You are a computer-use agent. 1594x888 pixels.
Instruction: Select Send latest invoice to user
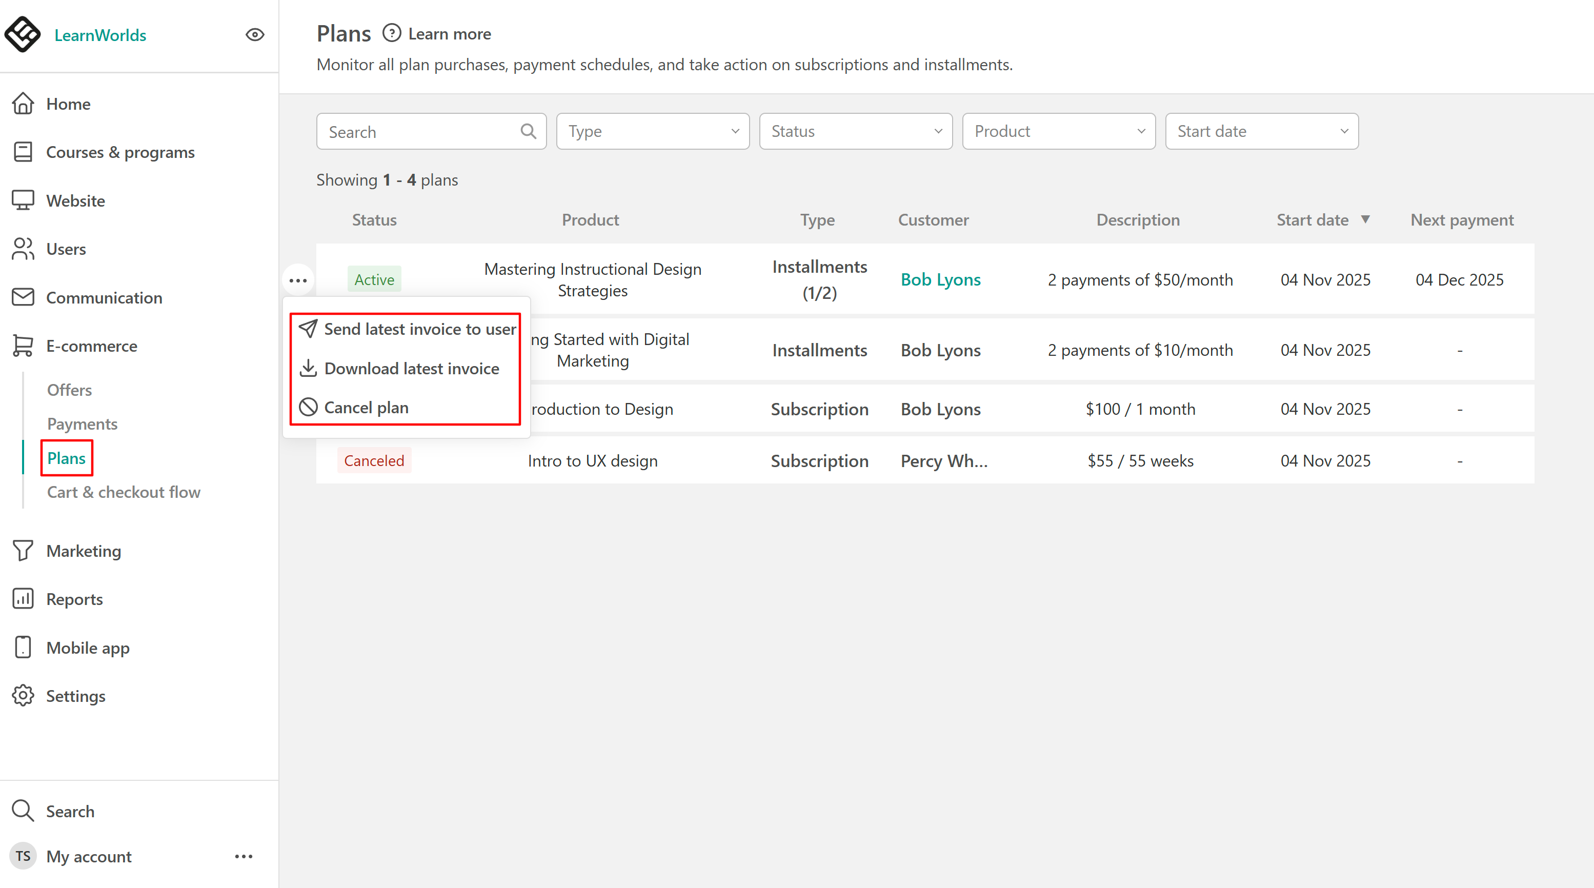419,329
